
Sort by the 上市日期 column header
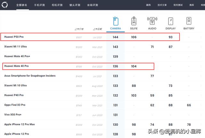tap(97, 29)
